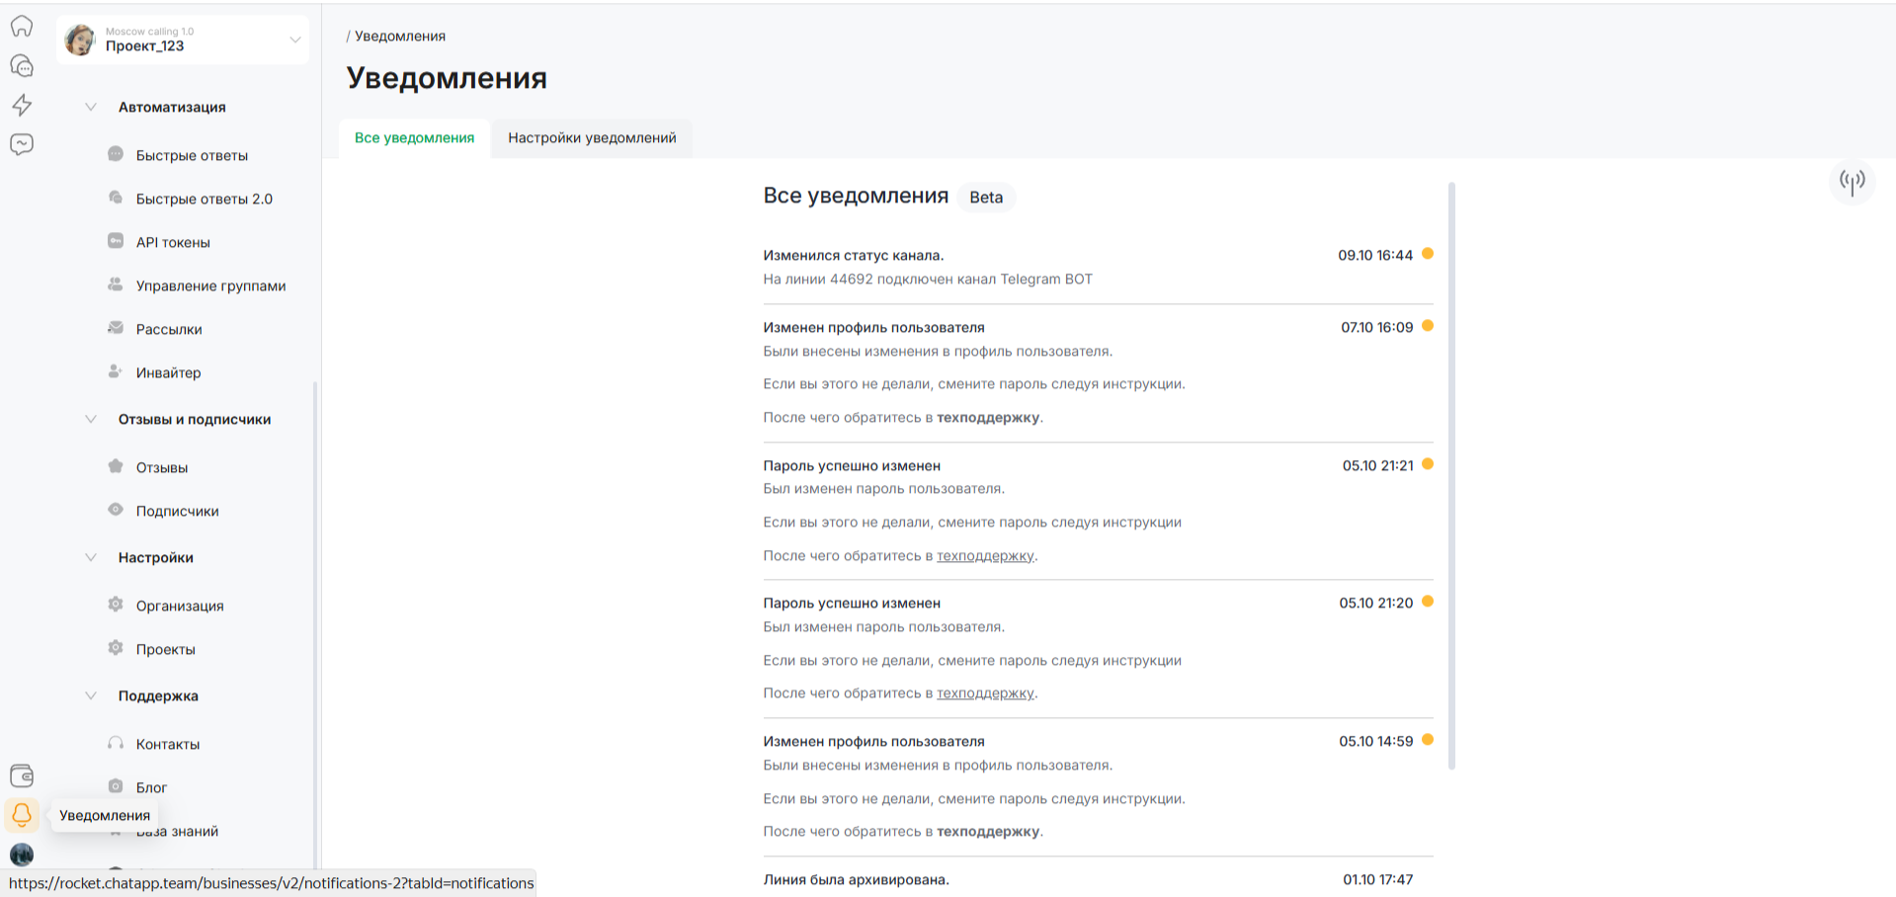Viewport: 1896px width, 897px height.
Task: Click the notifications list scrollbar
Action: pyautogui.click(x=1451, y=474)
